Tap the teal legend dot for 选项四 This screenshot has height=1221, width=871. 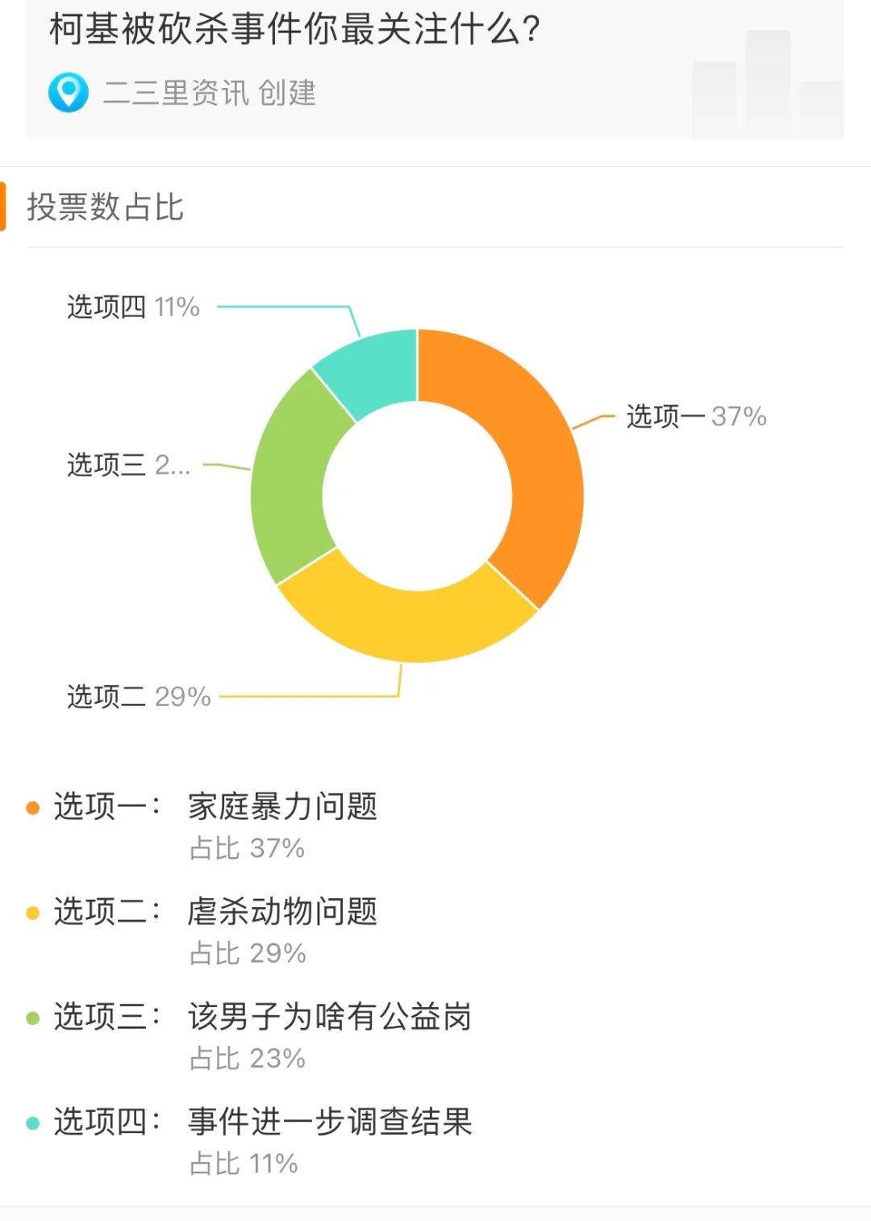(x=33, y=1123)
